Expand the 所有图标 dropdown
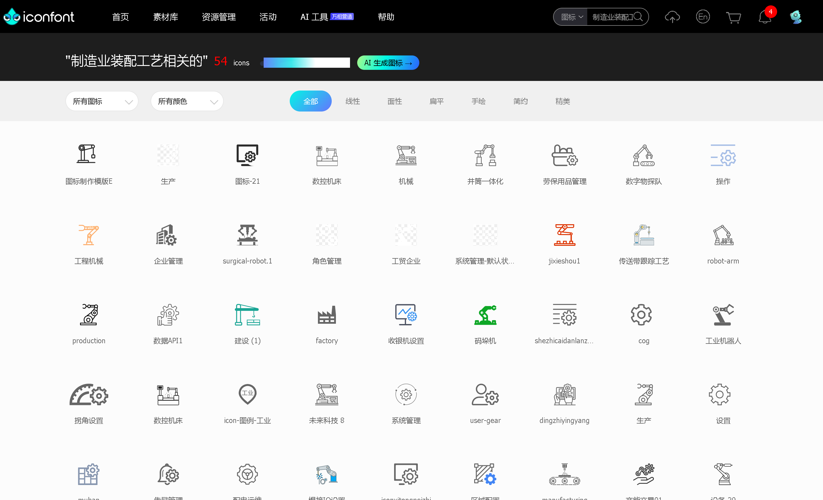Viewport: 823px width, 500px height. pyautogui.click(x=102, y=101)
